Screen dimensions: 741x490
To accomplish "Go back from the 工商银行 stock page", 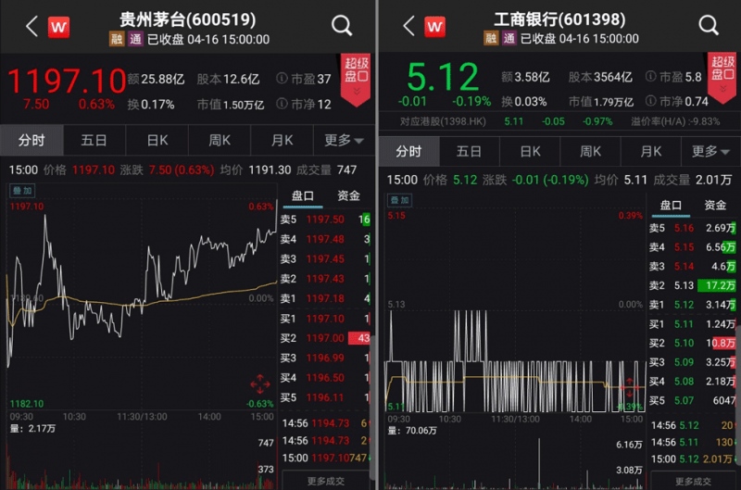I will tap(408, 26).
